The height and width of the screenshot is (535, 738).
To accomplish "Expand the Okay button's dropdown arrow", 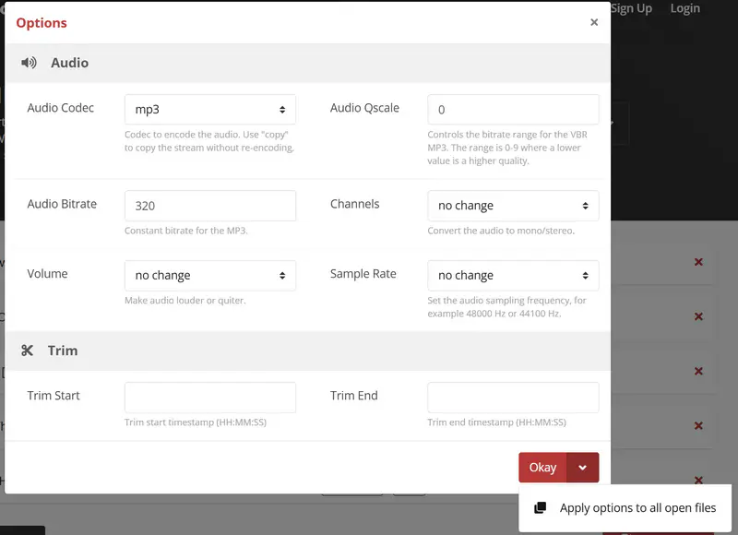I will coord(584,468).
